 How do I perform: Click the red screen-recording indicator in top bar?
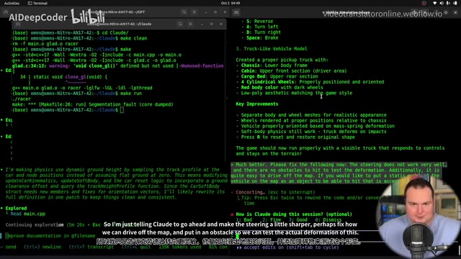click(424, 3)
